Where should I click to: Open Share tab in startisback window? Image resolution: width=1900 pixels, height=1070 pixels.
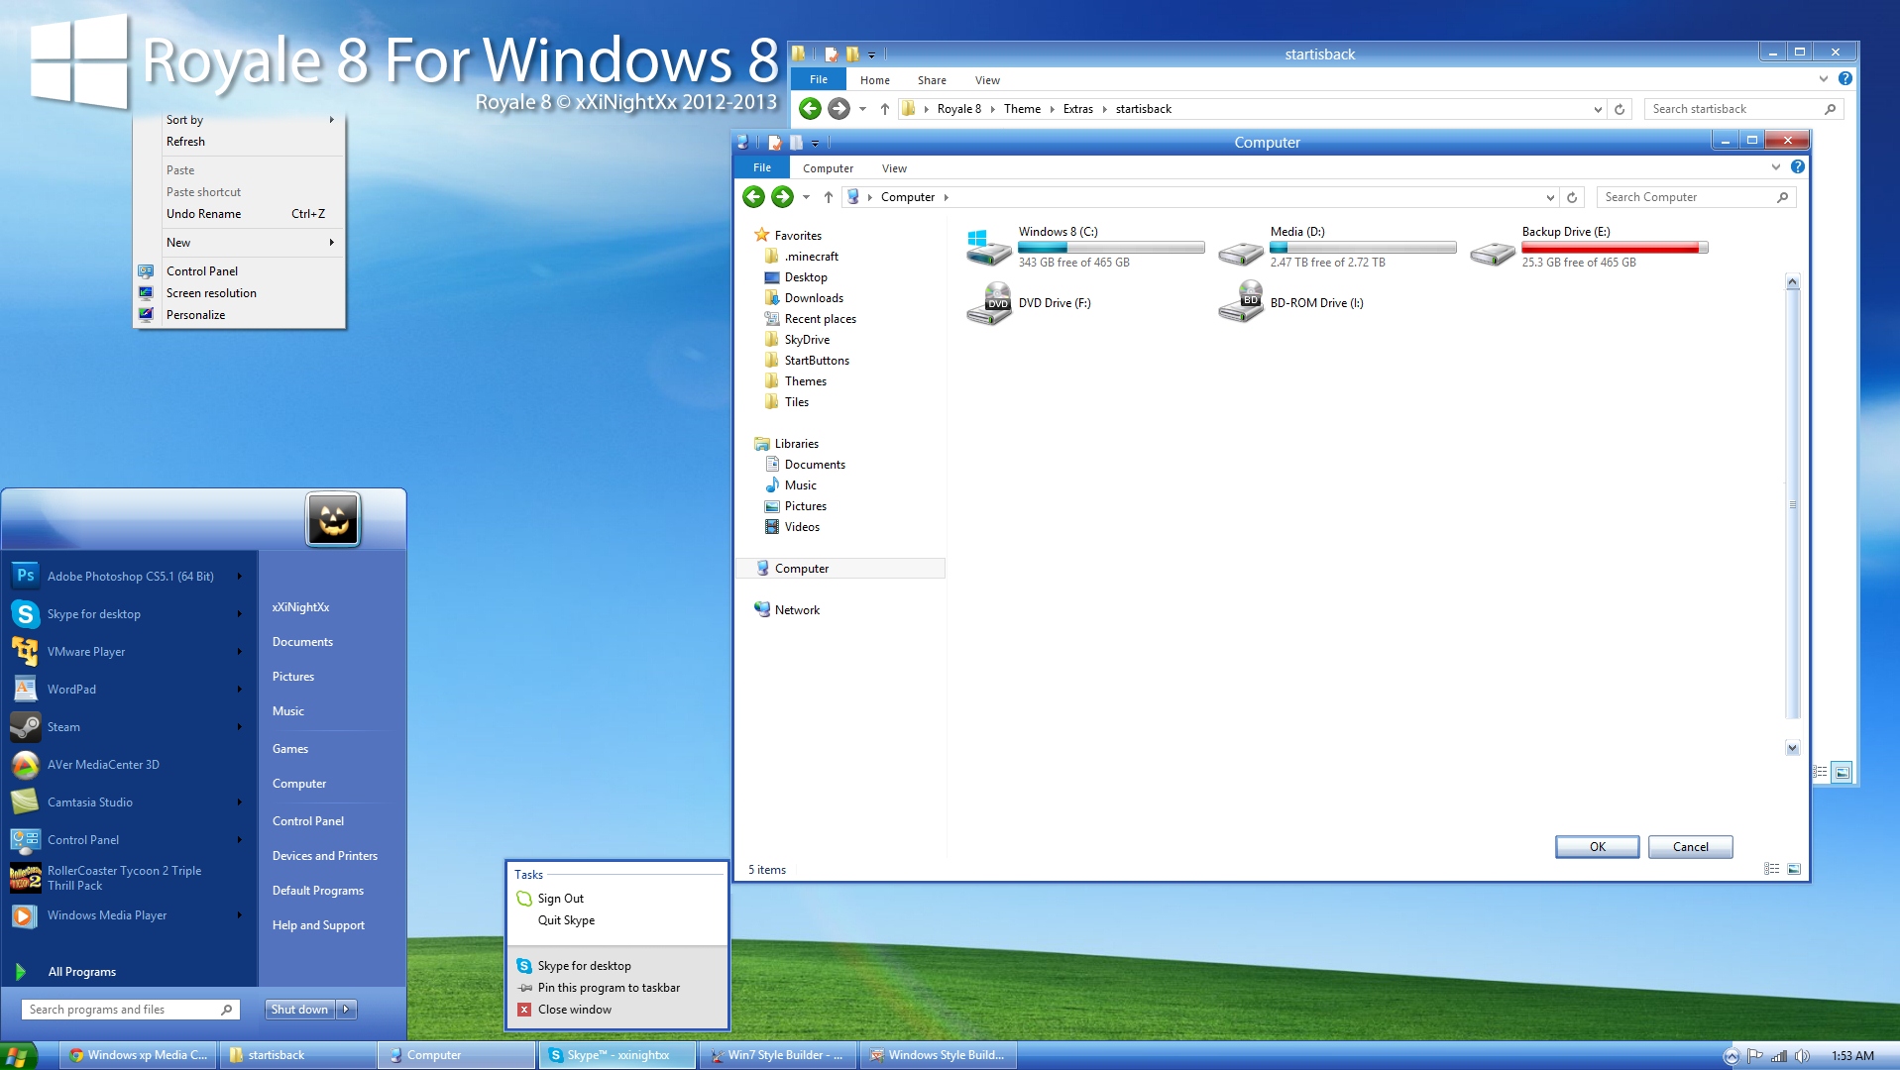tap(932, 80)
